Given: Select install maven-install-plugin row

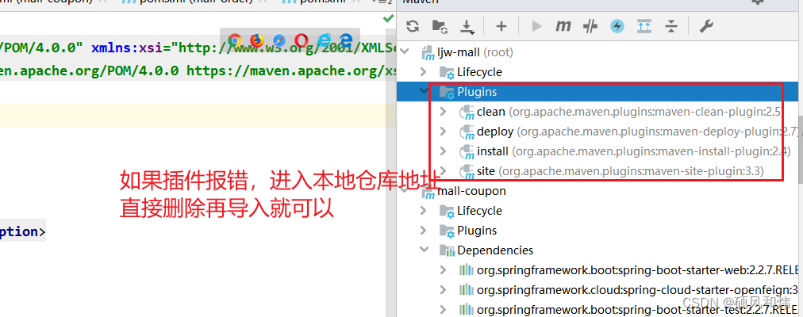Looking at the screenshot, I should [634, 151].
